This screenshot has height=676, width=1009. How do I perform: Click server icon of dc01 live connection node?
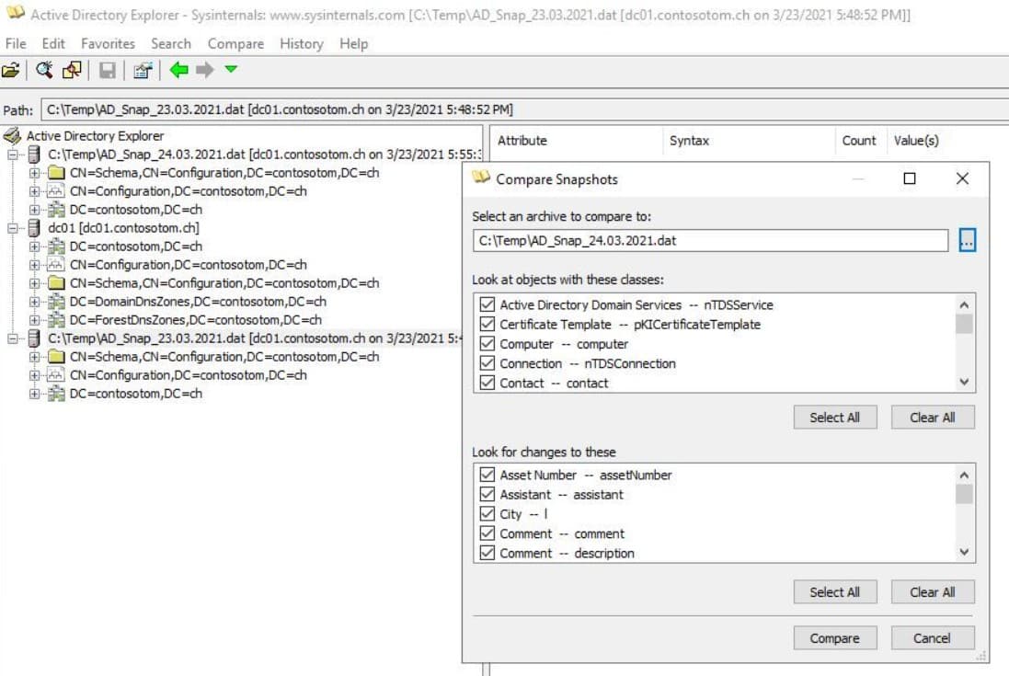pyautogui.click(x=34, y=228)
